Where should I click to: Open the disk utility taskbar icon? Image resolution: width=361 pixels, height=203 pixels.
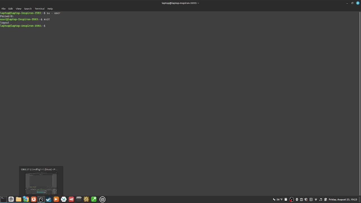[x=11, y=199]
